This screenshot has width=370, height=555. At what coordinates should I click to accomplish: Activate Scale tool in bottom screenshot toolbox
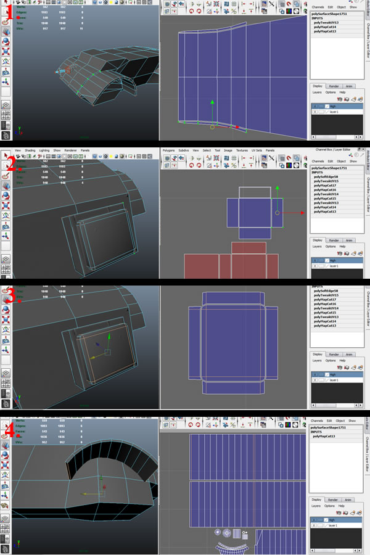click(6, 465)
